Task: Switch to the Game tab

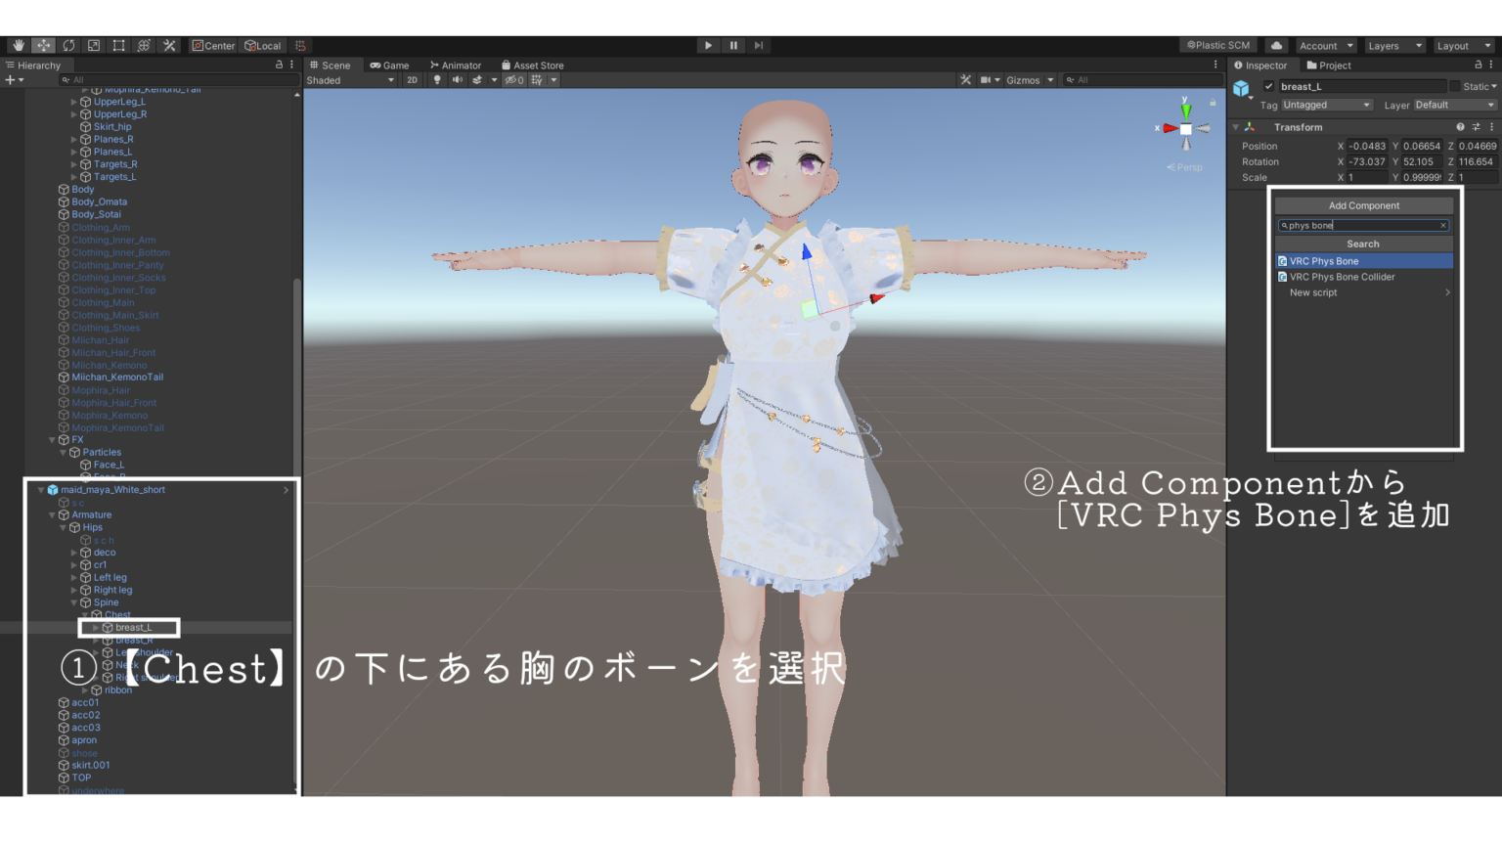Action: [390, 65]
